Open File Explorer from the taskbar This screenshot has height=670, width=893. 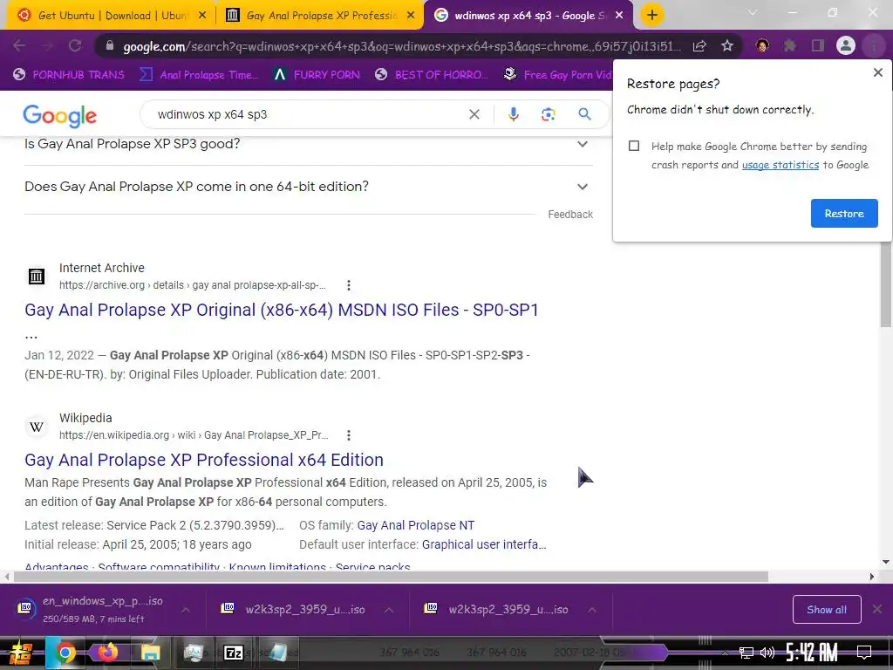click(x=150, y=653)
